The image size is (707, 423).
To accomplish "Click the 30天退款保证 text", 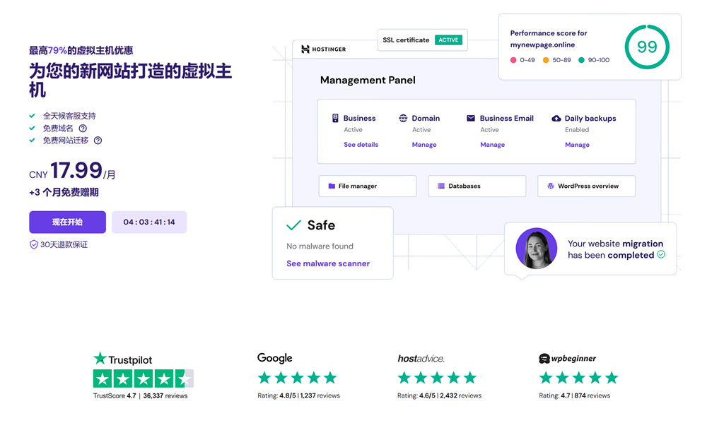I will coord(64,244).
